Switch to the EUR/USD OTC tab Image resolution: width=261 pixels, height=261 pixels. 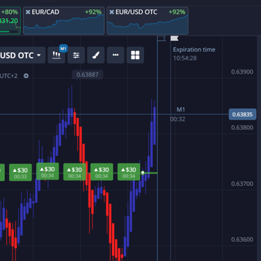(x=148, y=21)
